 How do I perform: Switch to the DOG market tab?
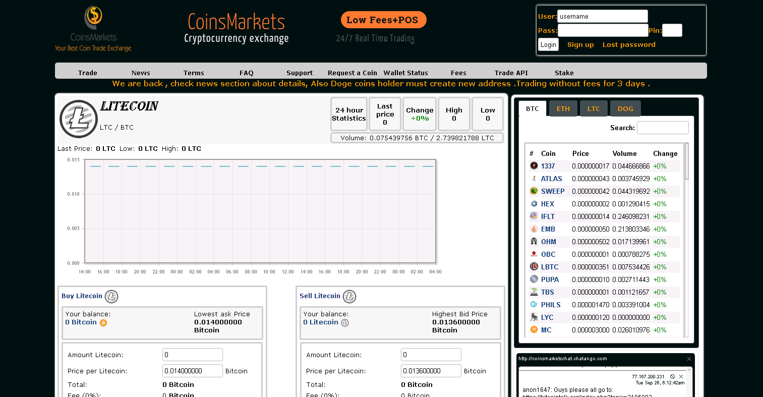pyautogui.click(x=625, y=108)
